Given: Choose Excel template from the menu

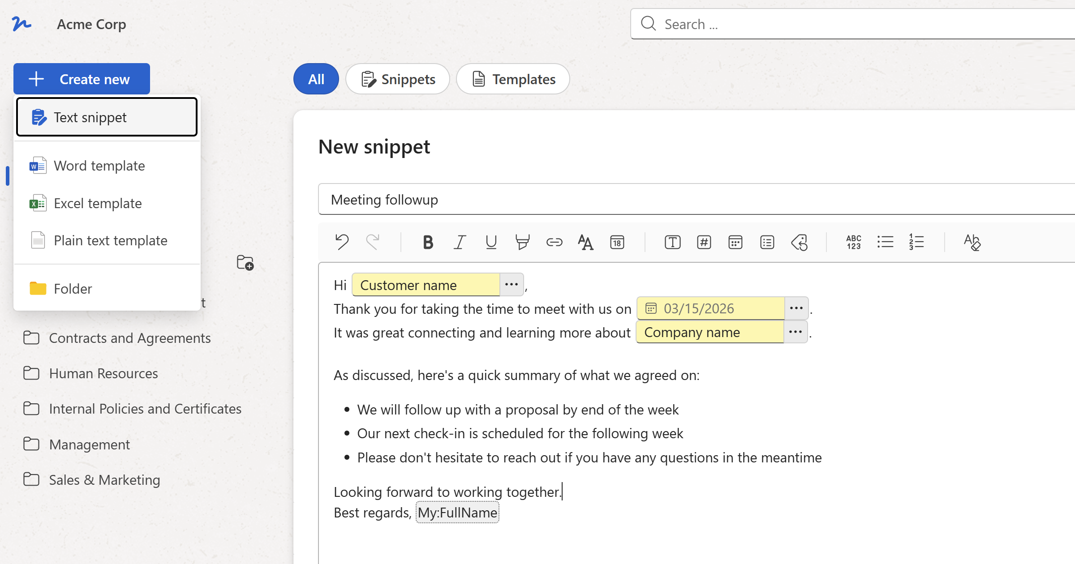Looking at the screenshot, I should [x=107, y=203].
